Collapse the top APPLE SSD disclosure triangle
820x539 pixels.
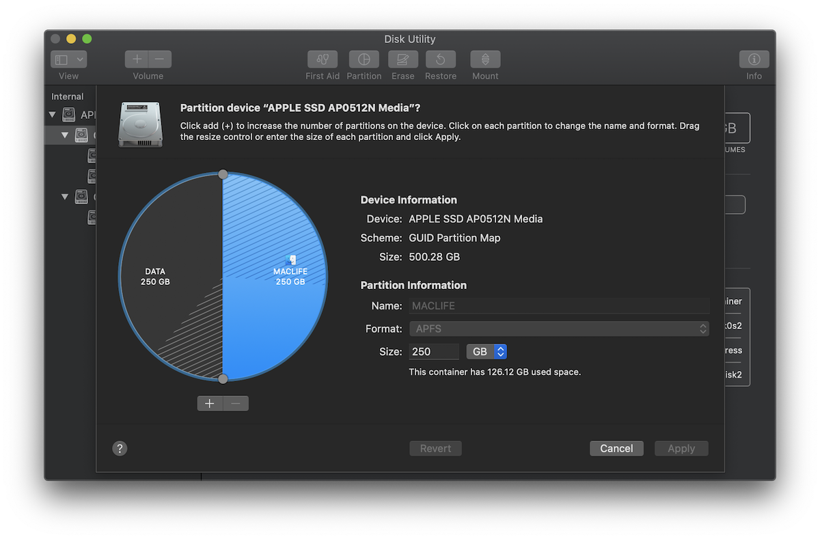(53, 114)
